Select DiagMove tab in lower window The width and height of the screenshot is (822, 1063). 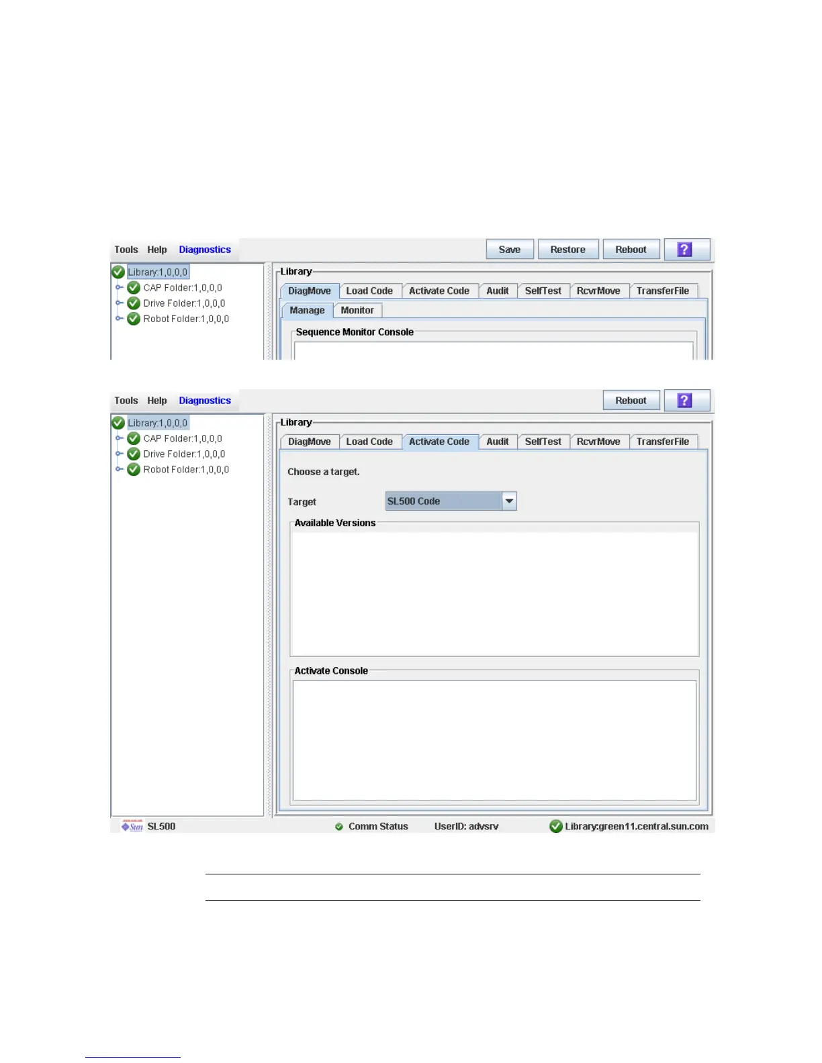coord(310,442)
